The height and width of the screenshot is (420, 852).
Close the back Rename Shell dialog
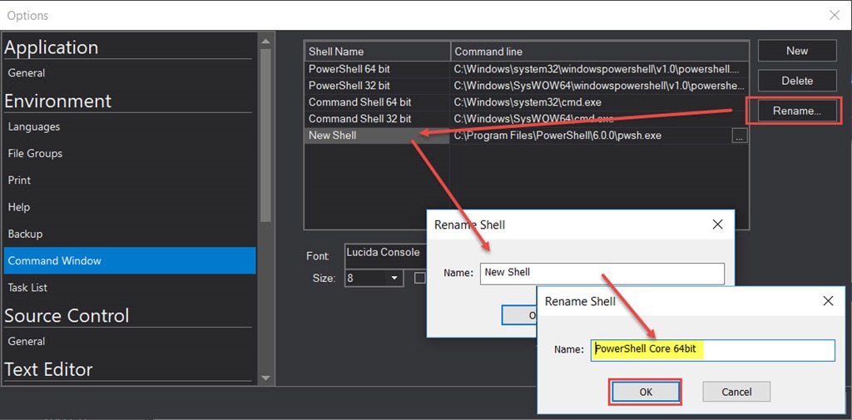717,224
